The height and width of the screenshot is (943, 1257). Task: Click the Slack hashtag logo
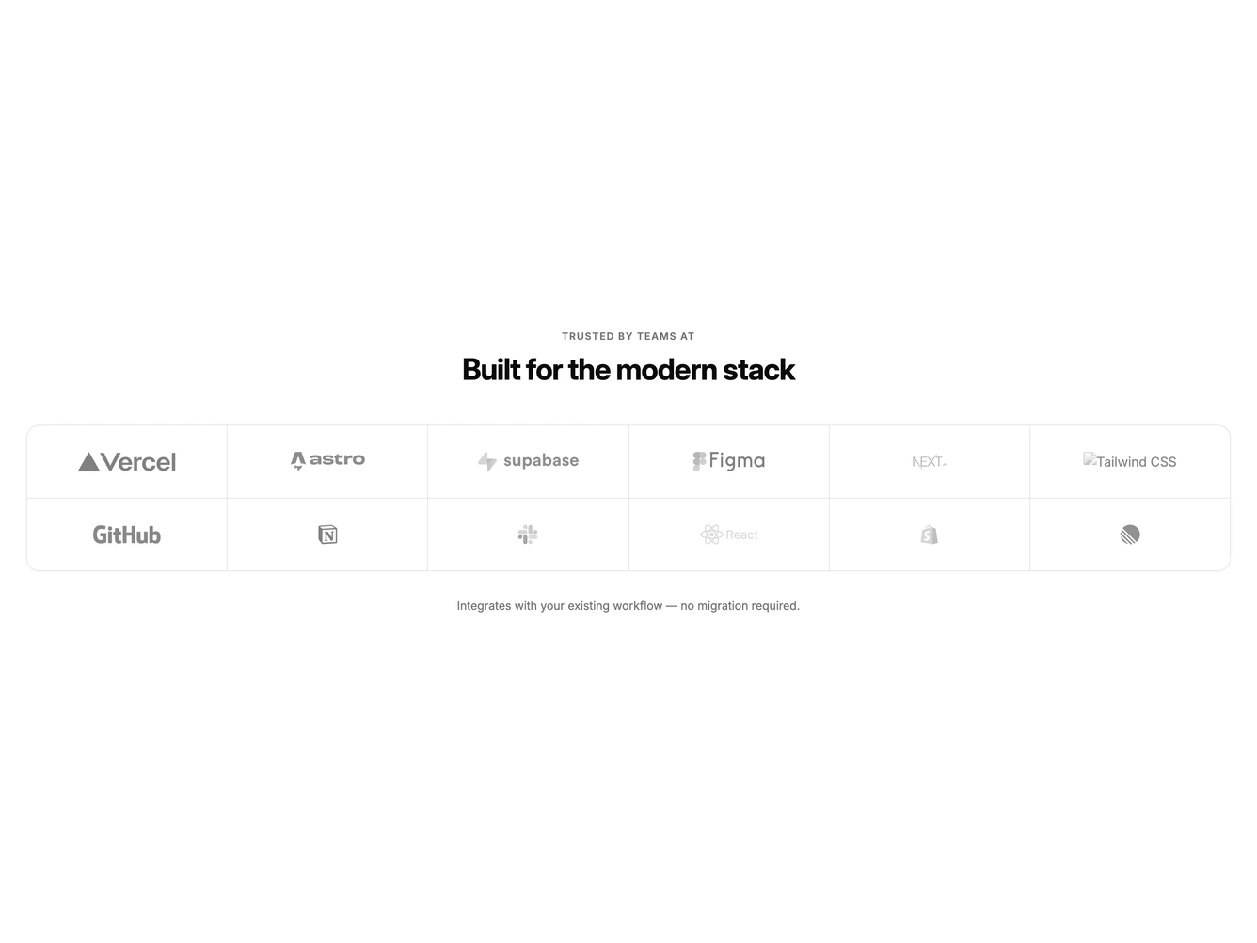tap(528, 535)
